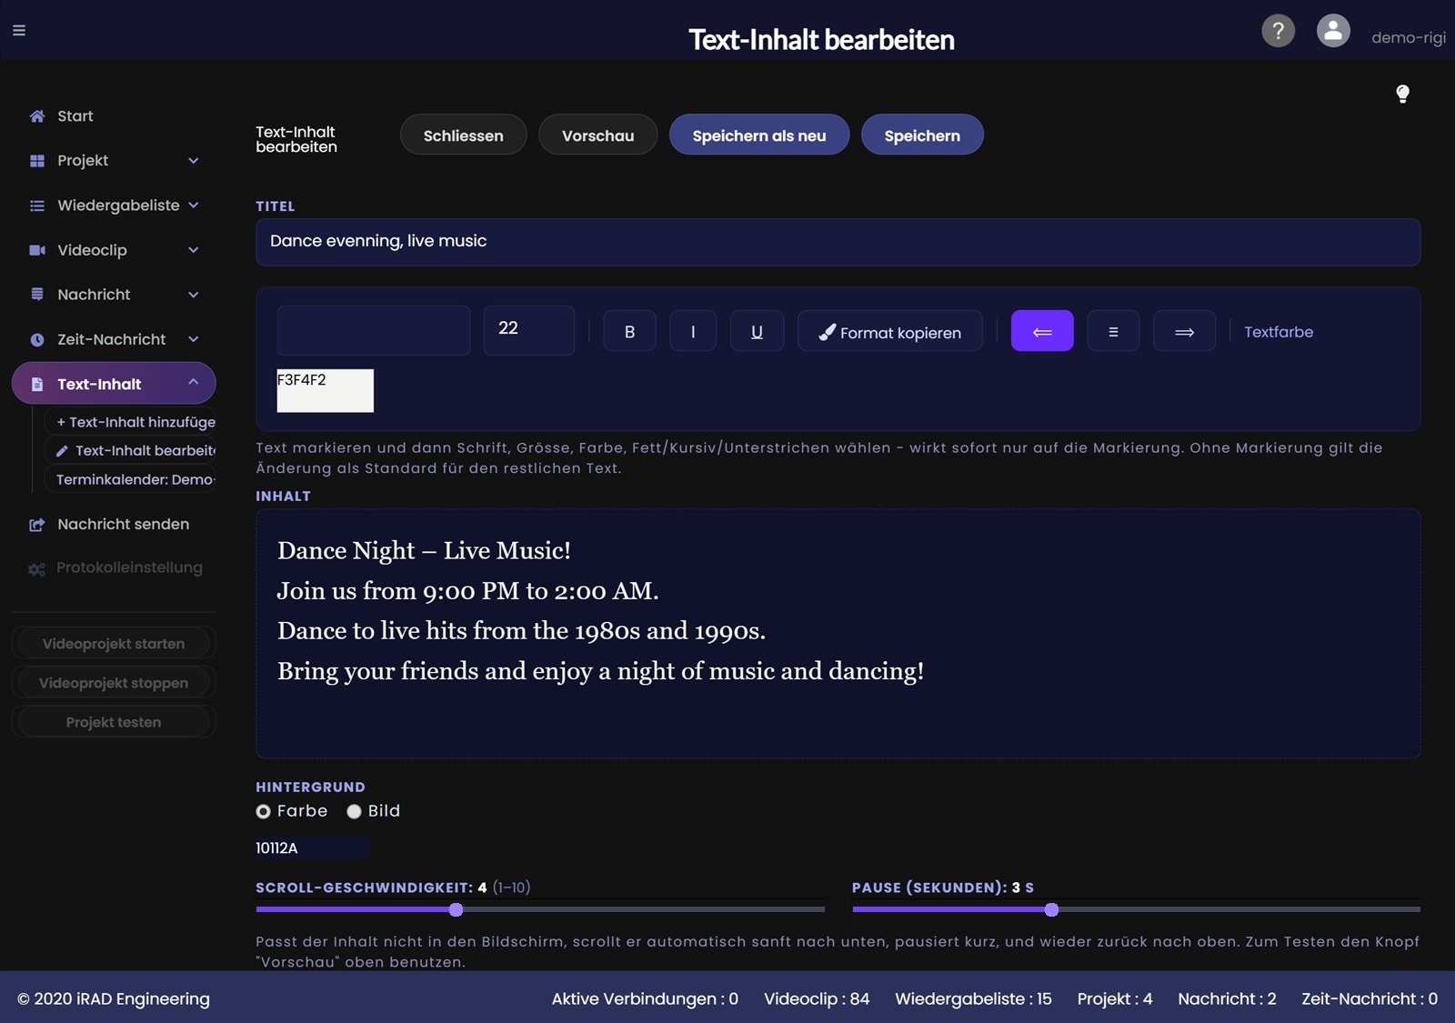Expand the Videoclip sidebar section
The image size is (1455, 1023).
pyautogui.click(x=114, y=250)
